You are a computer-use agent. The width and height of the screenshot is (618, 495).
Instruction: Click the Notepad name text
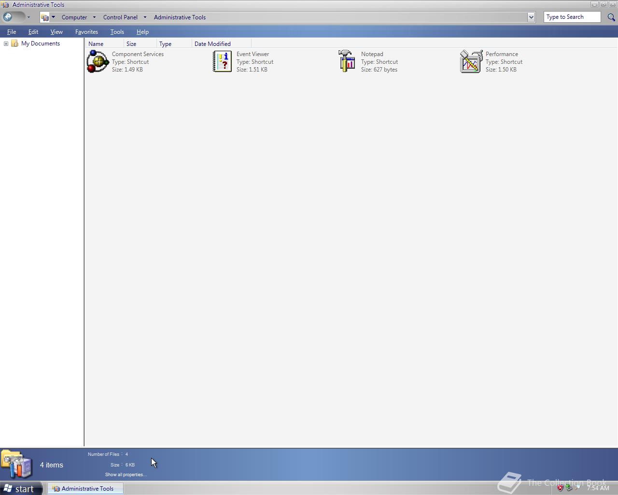pyautogui.click(x=372, y=54)
